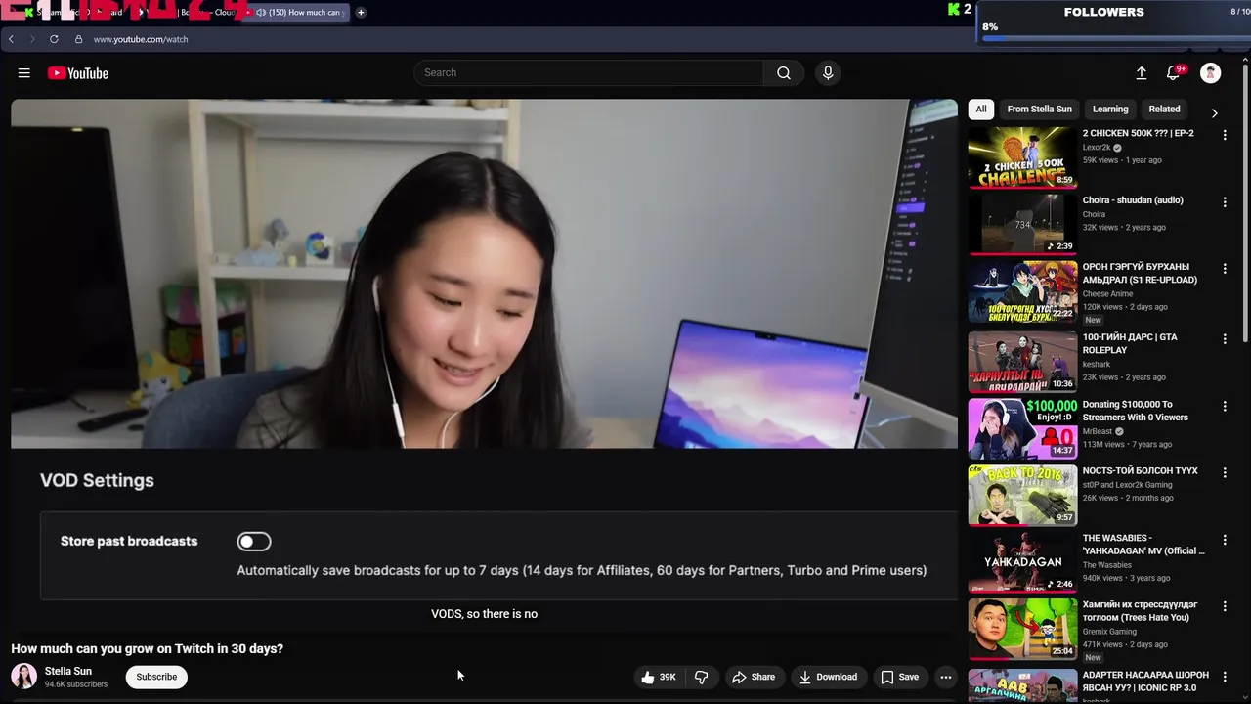Screen dimensions: 1251x704
Task: Open 100-ГИЙН ДАРС GTA ROLEPLAY thumbnail
Action: click(x=1022, y=361)
